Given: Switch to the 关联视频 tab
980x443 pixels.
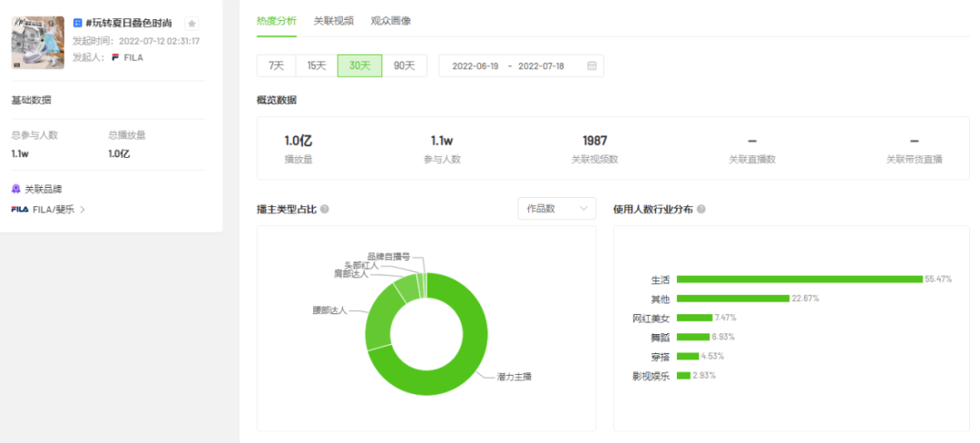Looking at the screenshot, I should point(334,21).
